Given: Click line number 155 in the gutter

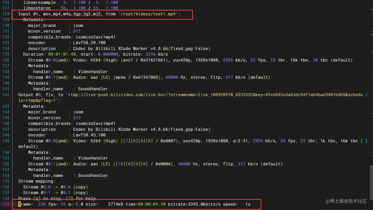Looking at the screenshot, I should [x=6, y=181].
